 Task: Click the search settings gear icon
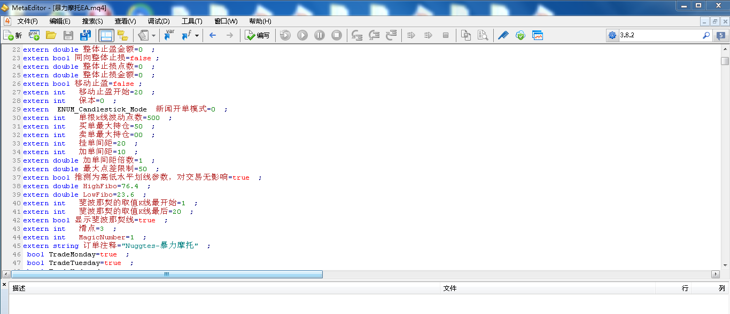coord(612,35)
